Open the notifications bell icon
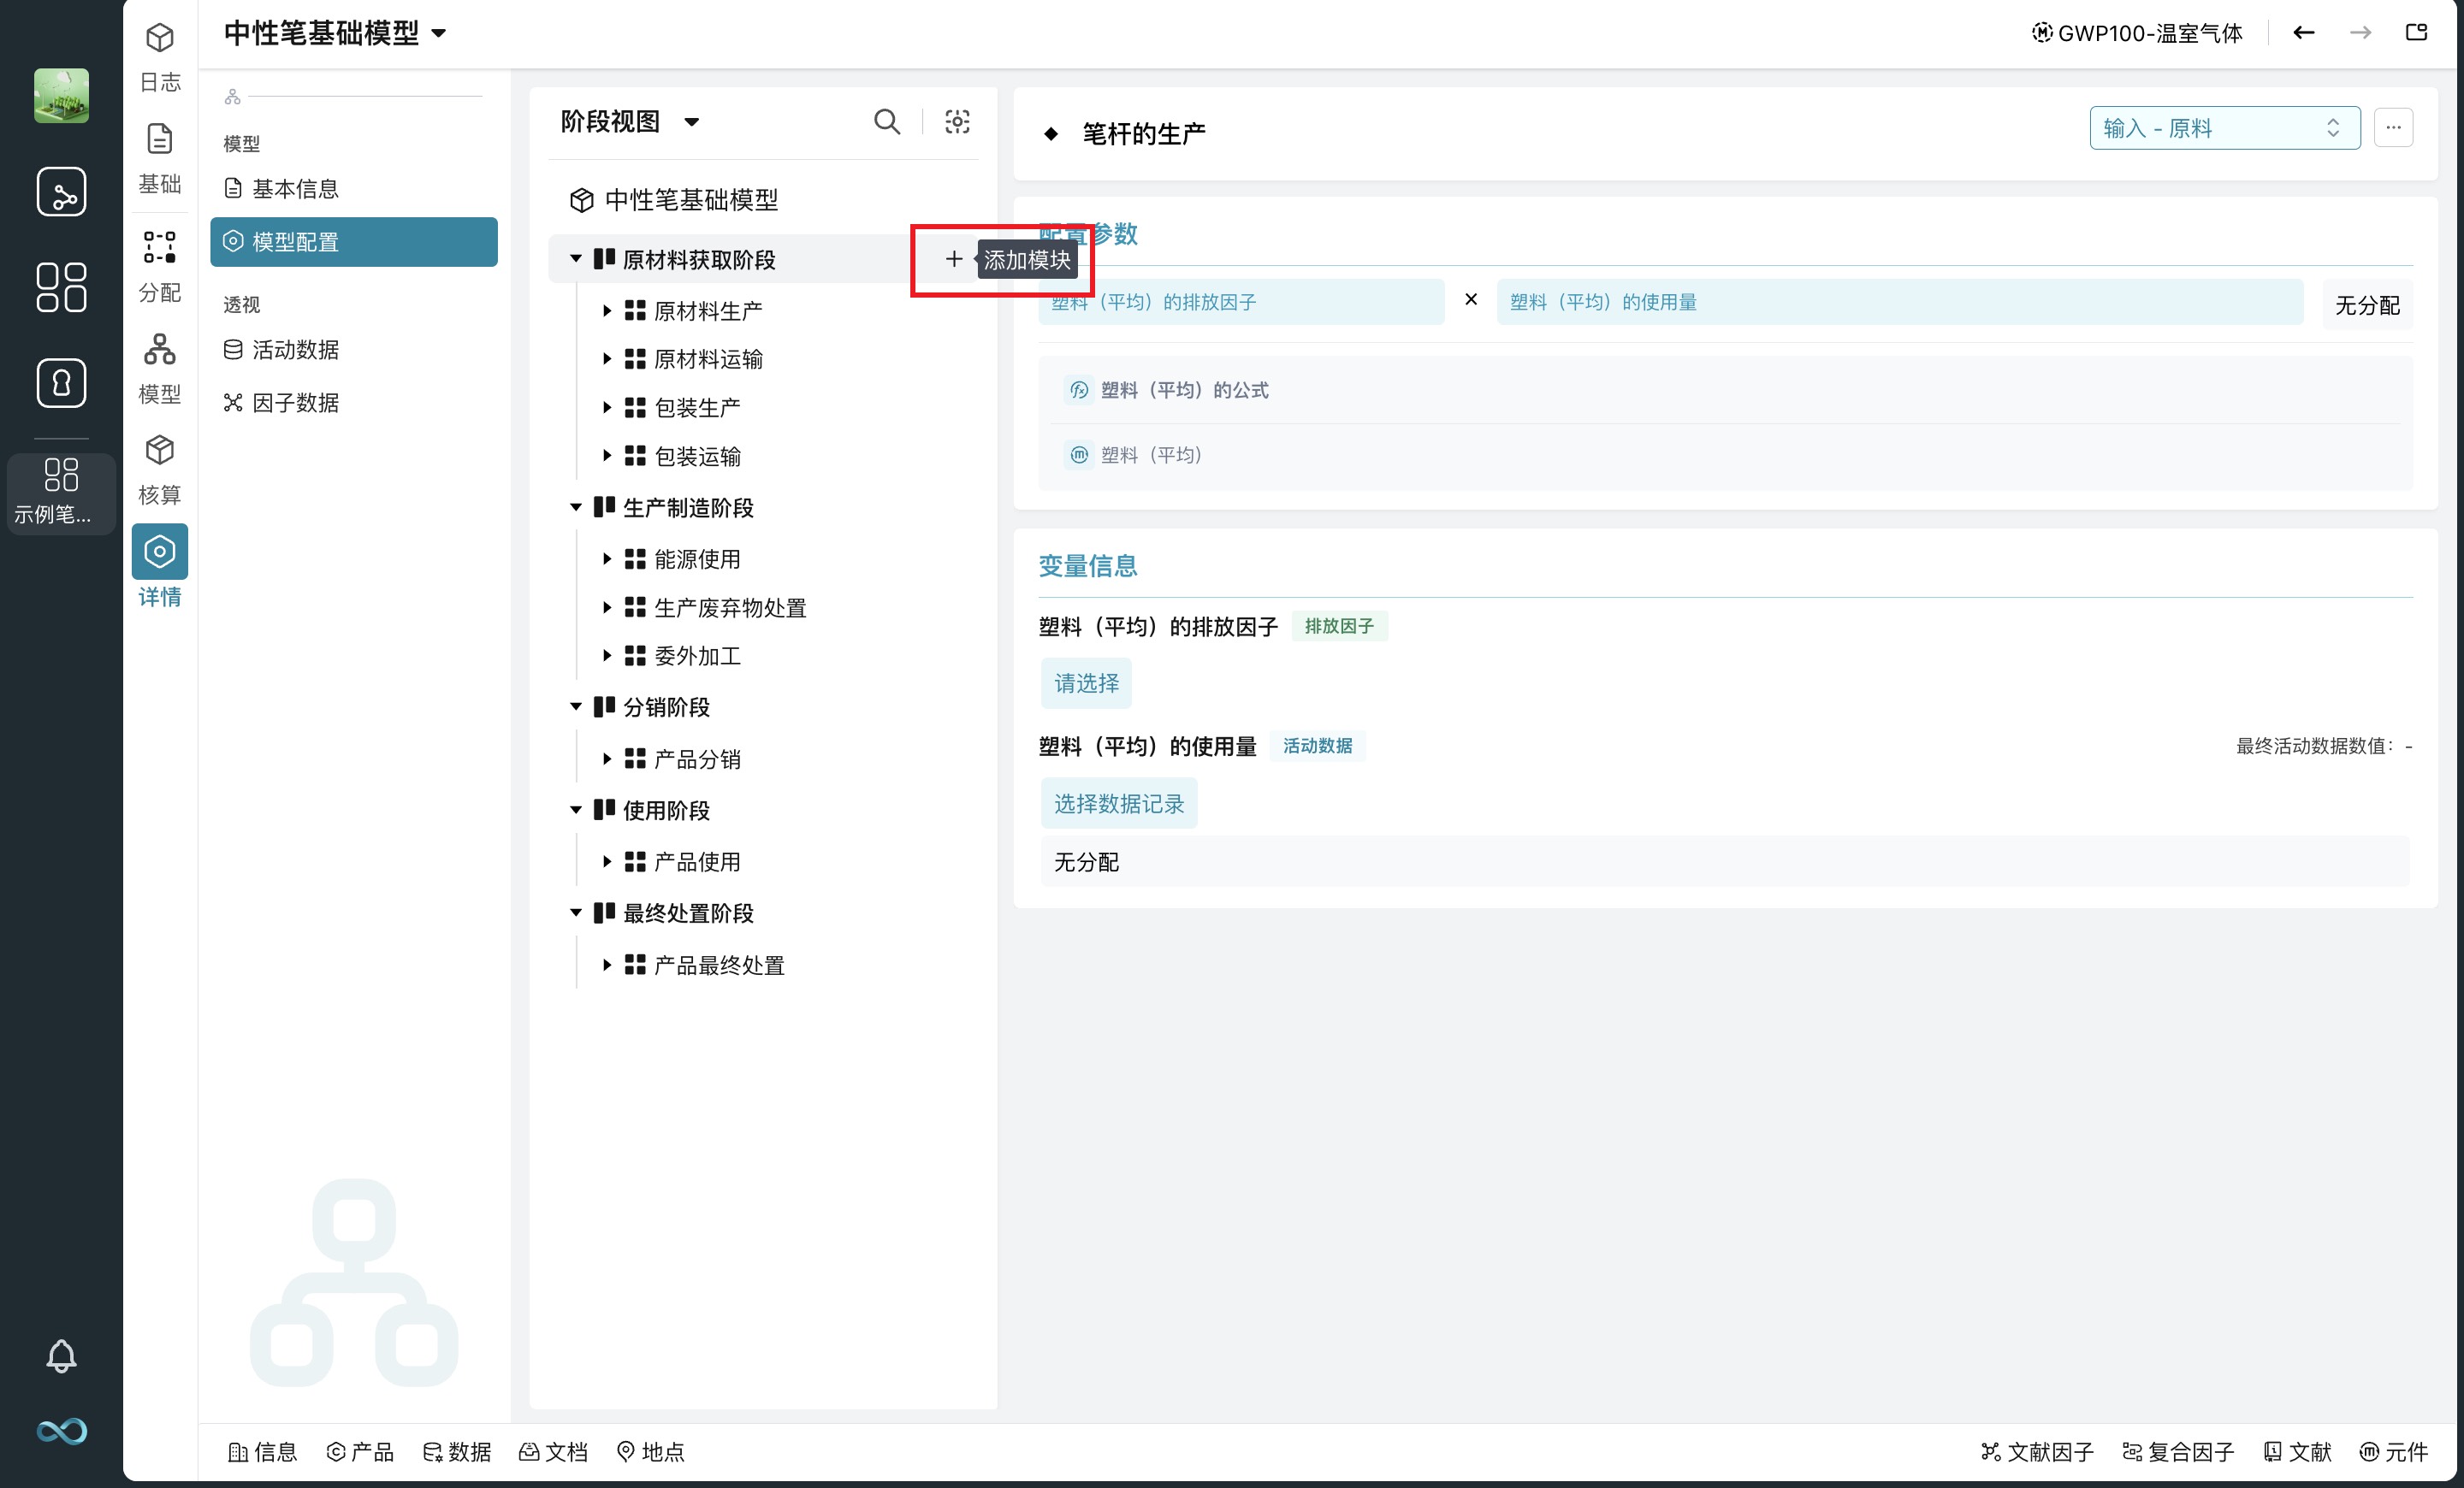Image resolution: width=2464 pixels, height=1488 pixels. [61, 1356]
